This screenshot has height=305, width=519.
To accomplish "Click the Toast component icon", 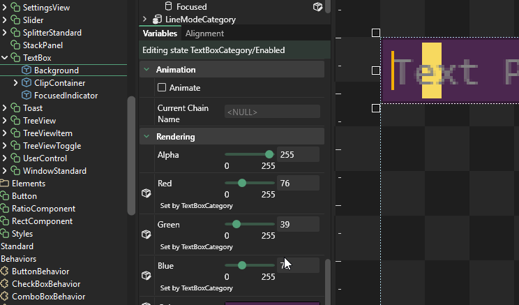I will point(15,108).
